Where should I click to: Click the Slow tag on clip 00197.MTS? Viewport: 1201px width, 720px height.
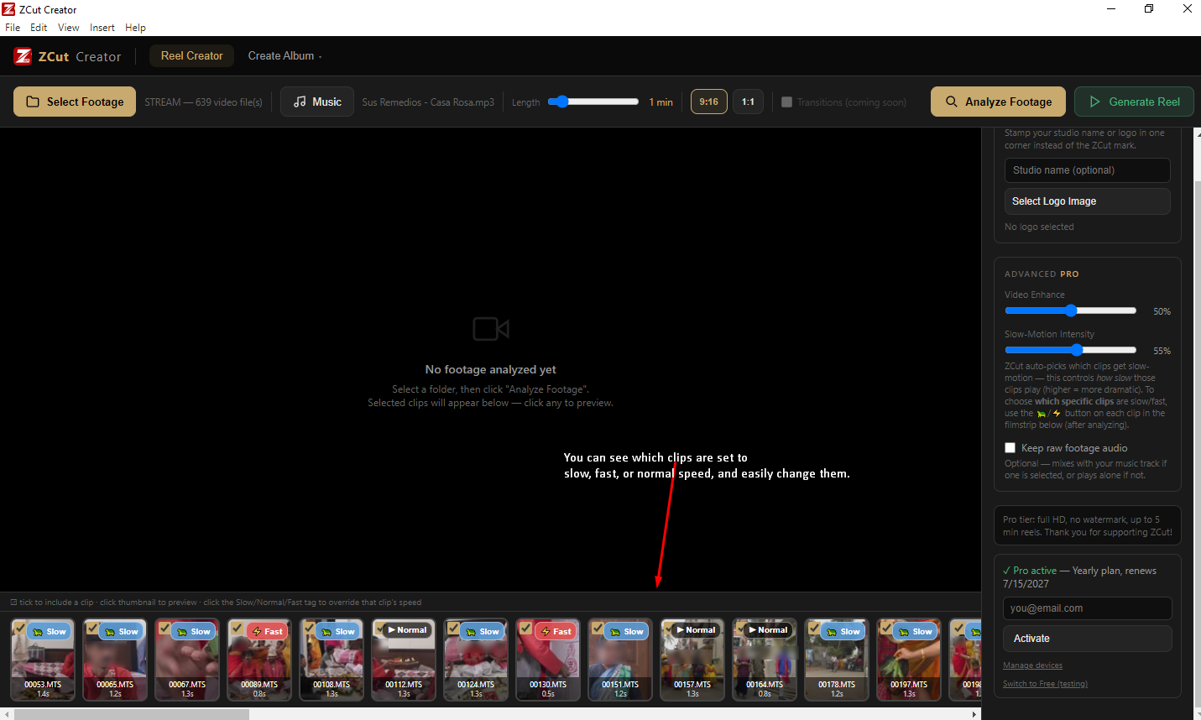pos(915,632)
